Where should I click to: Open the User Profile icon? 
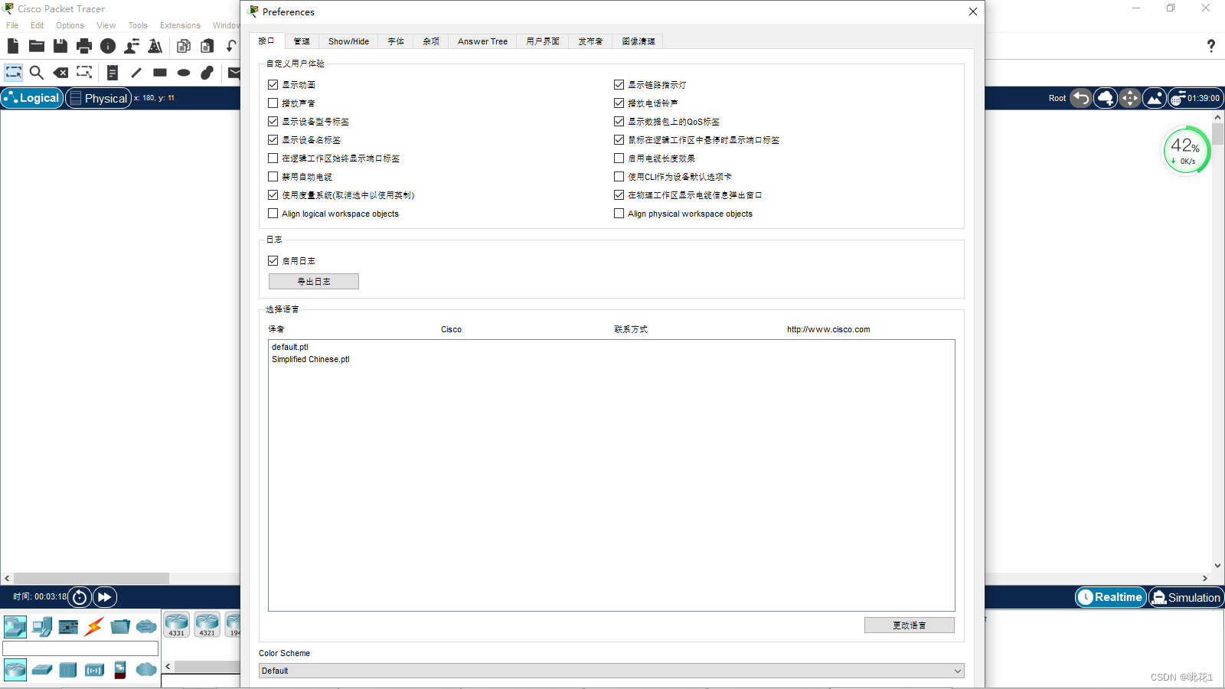pos(132,46)
